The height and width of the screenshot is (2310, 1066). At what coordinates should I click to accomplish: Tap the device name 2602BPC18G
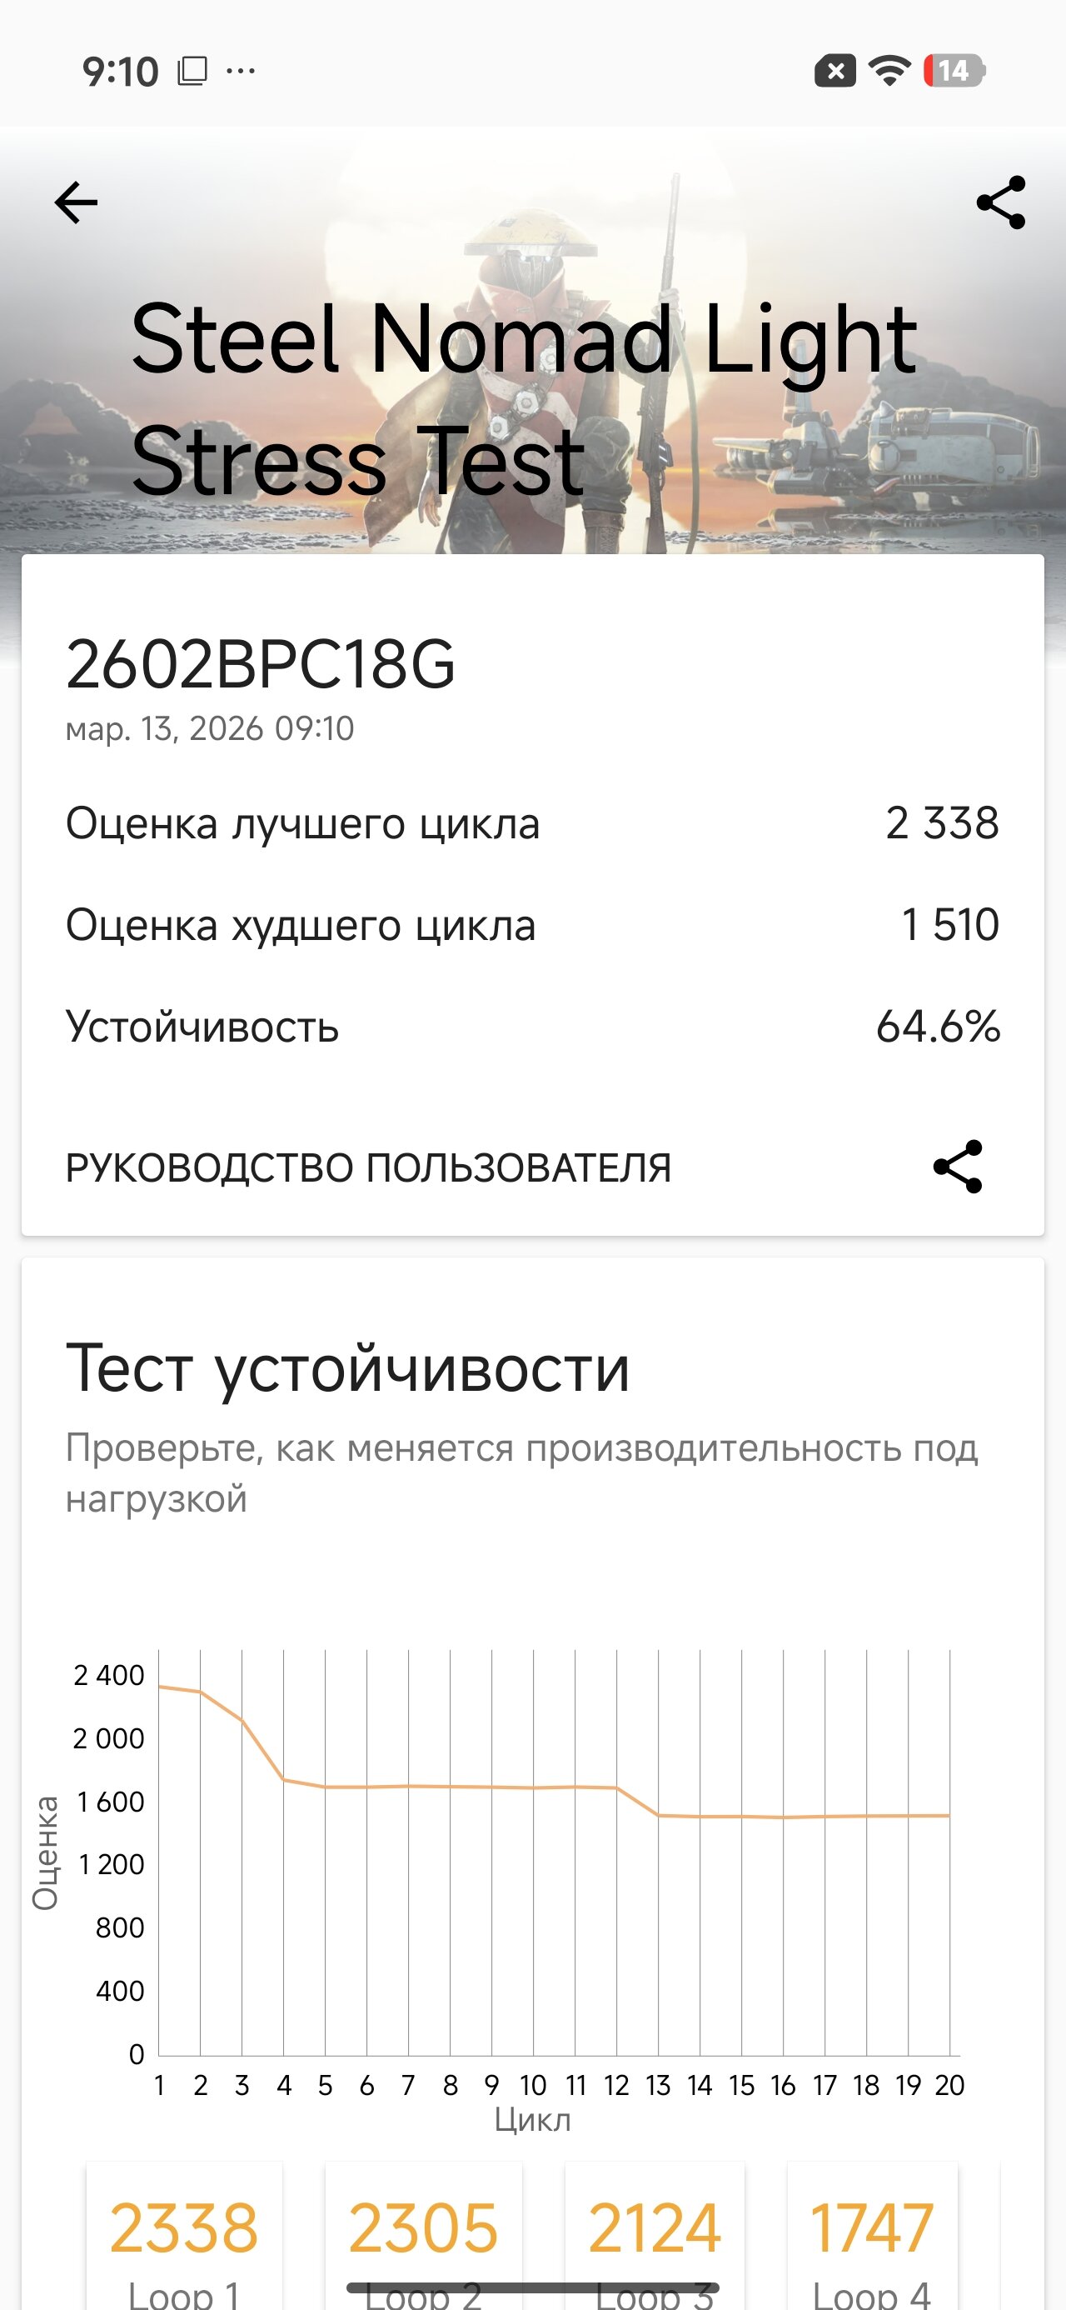point(260,664)
